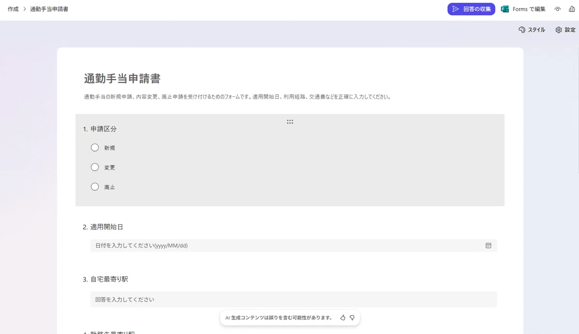Click the thumbs down feedback icon

coord(352,318)
